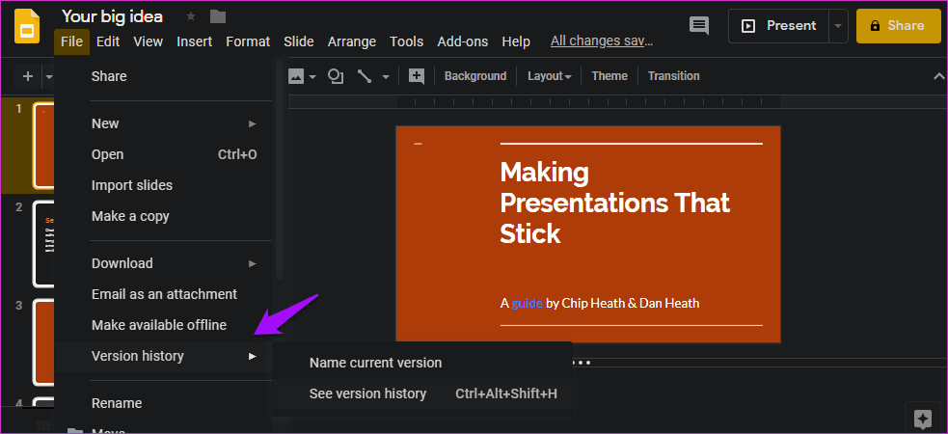Open the Tools menu
Viewport: 948px width, 434px height.
[406, 41]
